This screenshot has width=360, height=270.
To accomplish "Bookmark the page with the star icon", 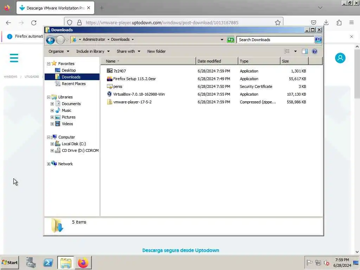I will 278,22.
